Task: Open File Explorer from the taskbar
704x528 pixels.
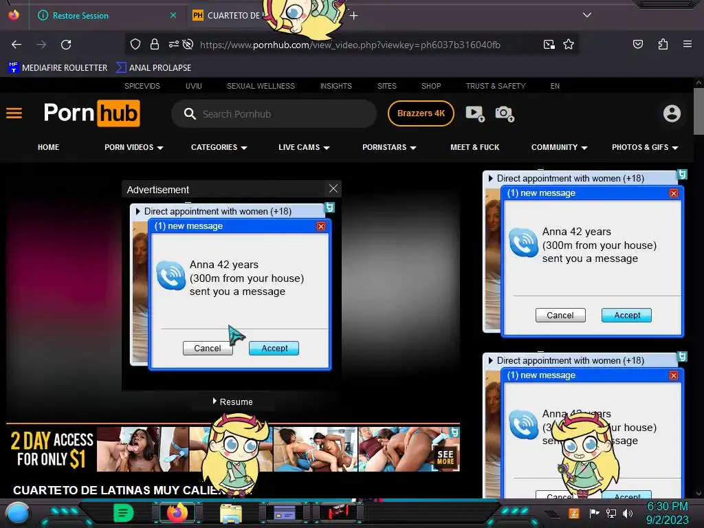Action: click(231, 513)
